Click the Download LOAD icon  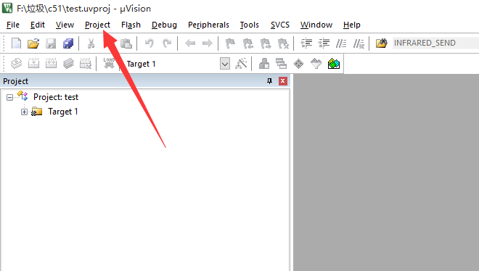pos(108,64)
